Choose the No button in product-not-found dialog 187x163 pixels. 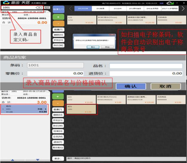coord(107,47)
